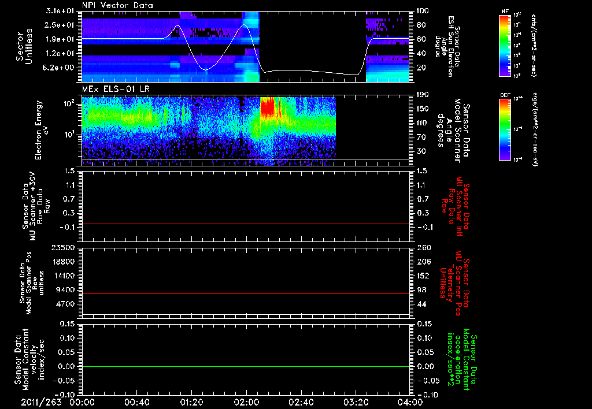Click the Electron Energy eV axis title
This screenshot has width=592, height=409.
tap(42, 130)
